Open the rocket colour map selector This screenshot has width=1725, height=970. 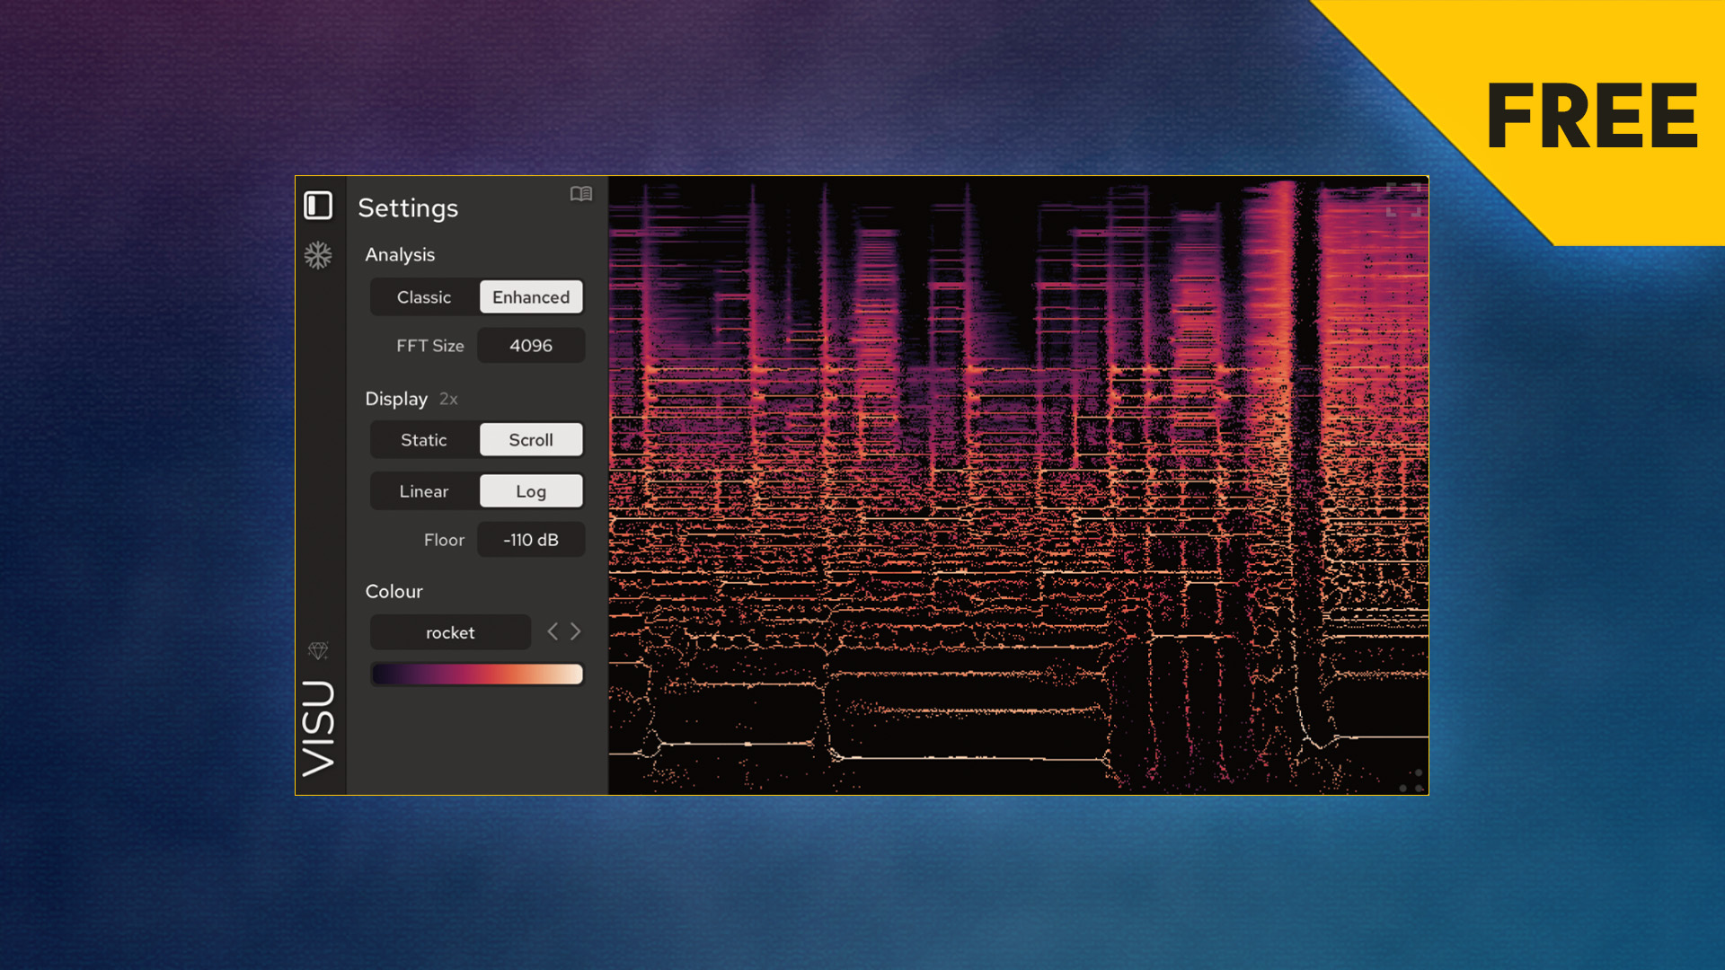pos(450,632)
